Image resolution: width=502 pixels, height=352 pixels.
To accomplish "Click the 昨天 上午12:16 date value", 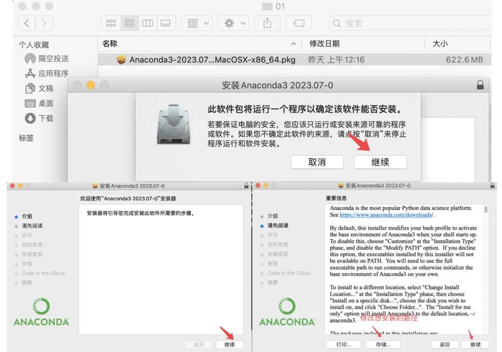I will click(336, 60).
